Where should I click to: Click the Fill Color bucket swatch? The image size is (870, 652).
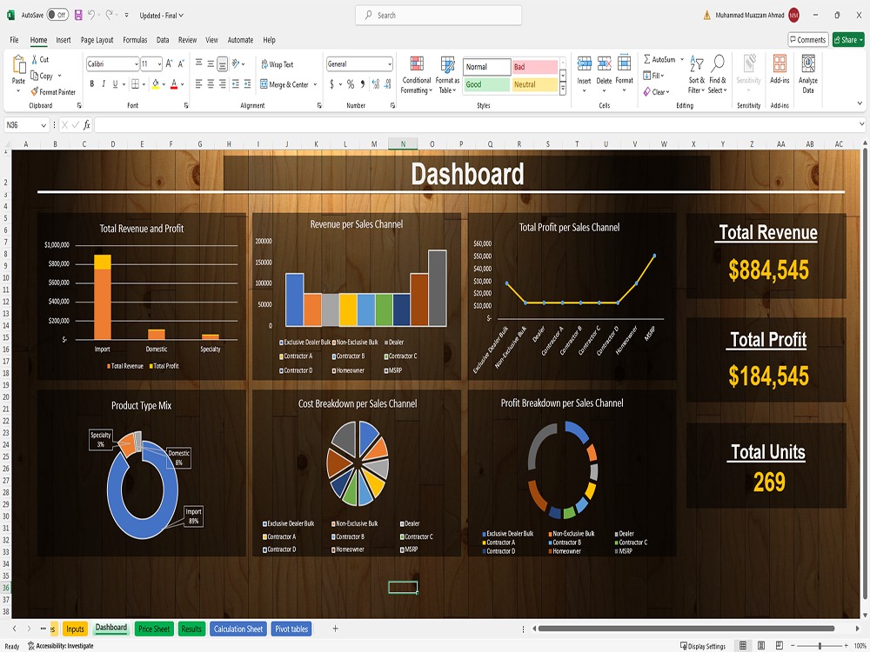[156, 83]
